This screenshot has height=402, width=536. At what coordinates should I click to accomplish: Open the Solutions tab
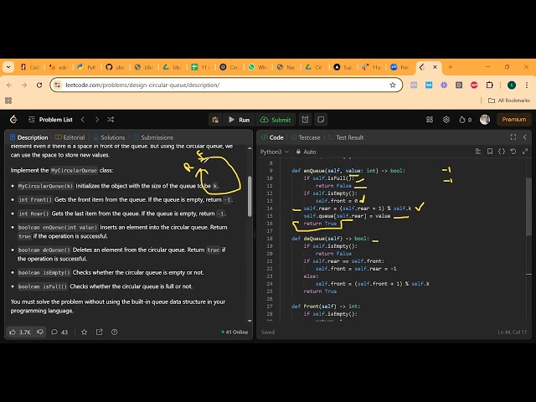click(x=109, y=137)
